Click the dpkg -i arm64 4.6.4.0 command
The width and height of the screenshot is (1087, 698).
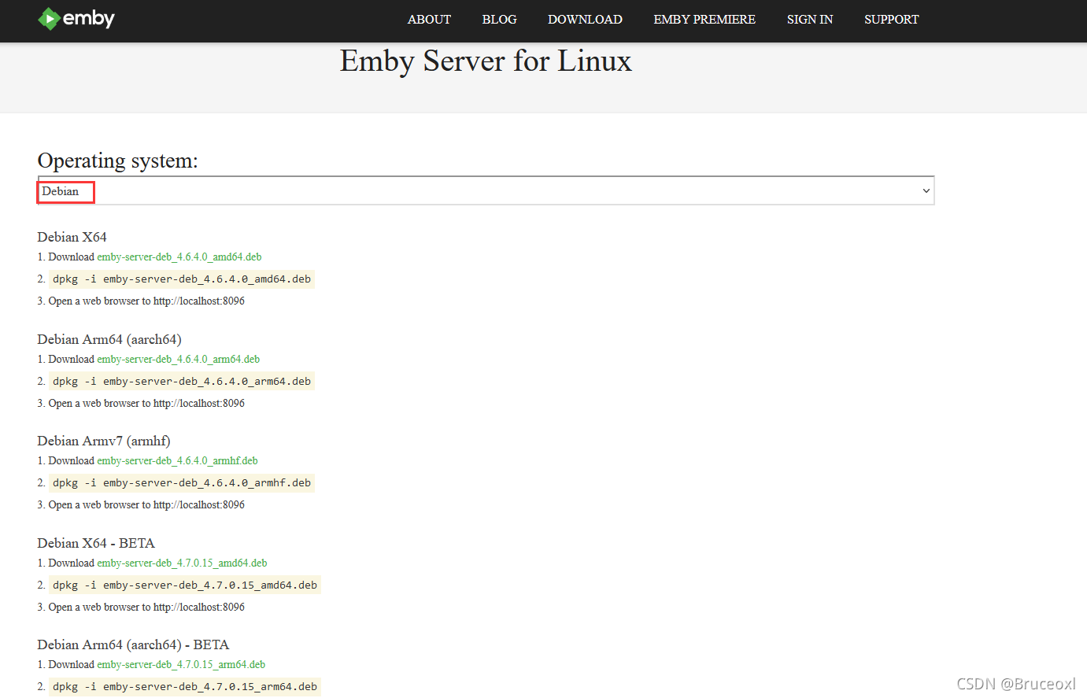tap(182, 382)
